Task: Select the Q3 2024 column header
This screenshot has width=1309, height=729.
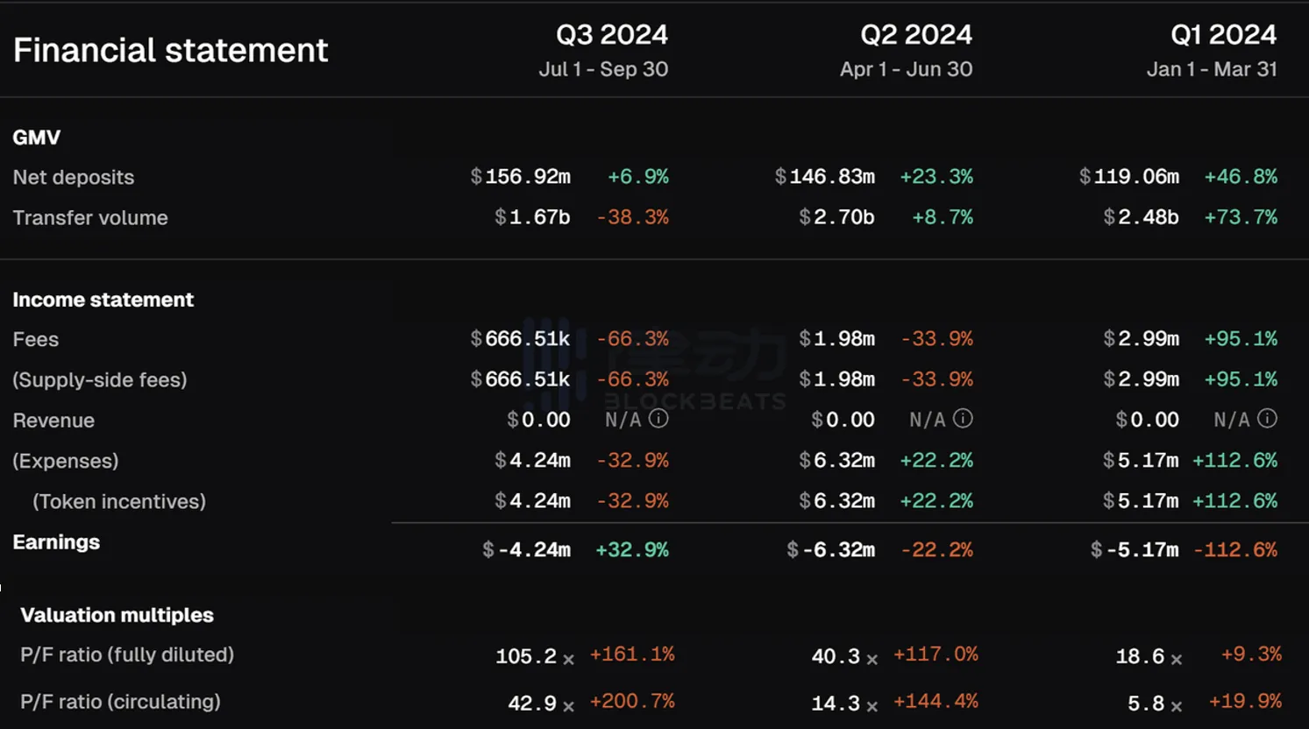Action: [613, 34]
